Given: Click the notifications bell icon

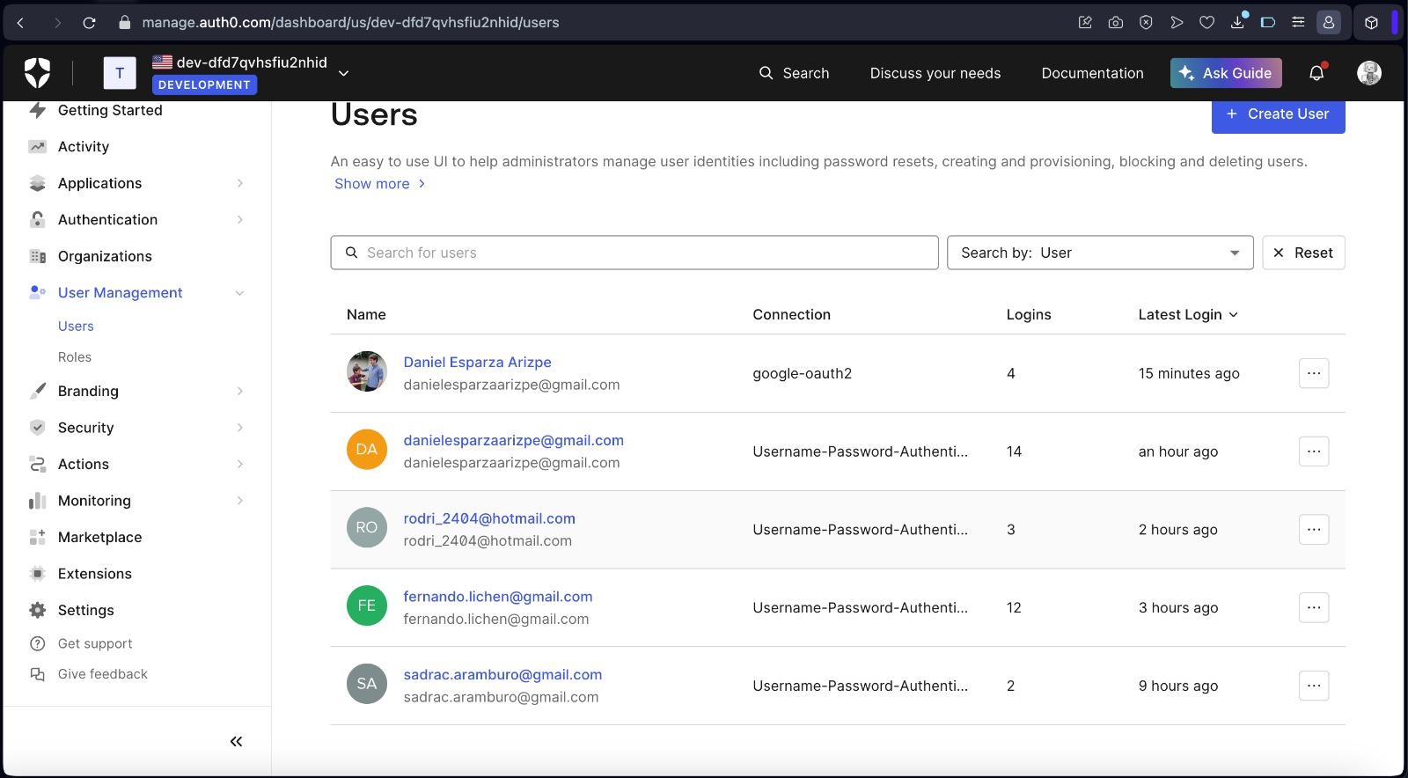Looking at the screenshot, I should click(x=1316, y=73).
